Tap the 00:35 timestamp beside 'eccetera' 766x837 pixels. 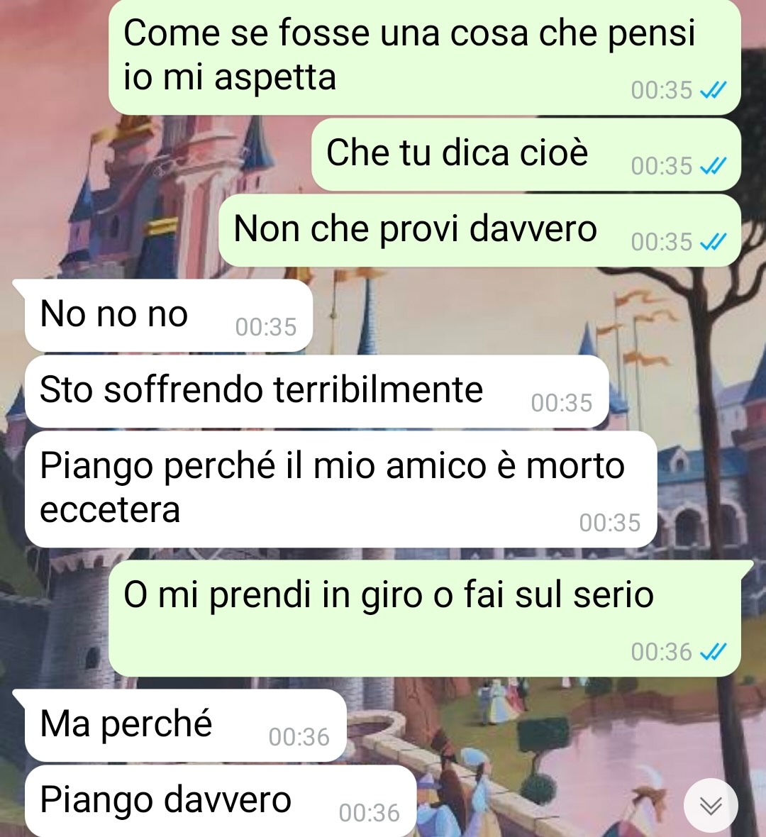tap(609, 523)
